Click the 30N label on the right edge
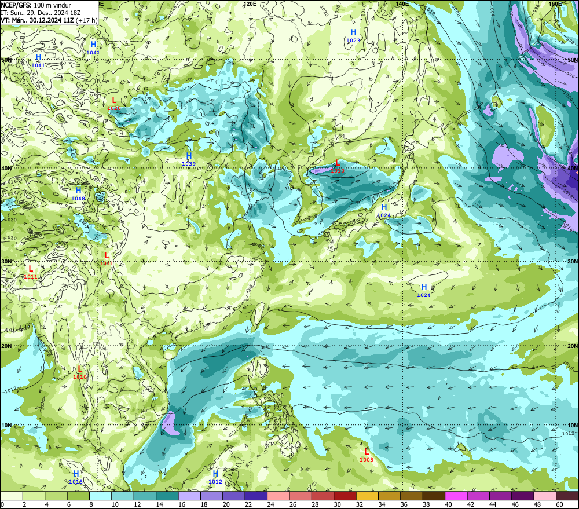The height and width of the screenshot is (509, 579). (x=573, y=262)
